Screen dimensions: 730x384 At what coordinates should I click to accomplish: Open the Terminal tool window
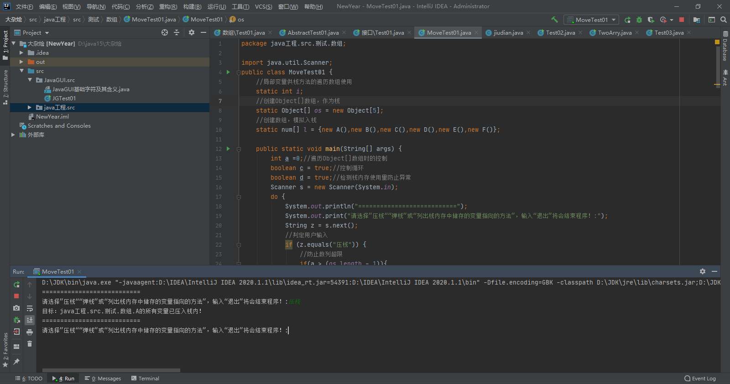click(145, 379)
